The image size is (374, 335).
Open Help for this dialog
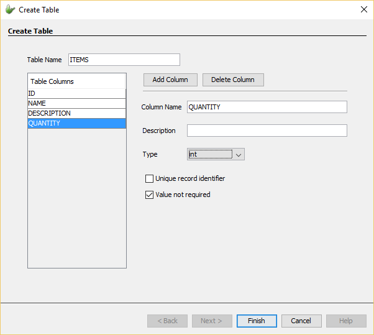(346, 321)
